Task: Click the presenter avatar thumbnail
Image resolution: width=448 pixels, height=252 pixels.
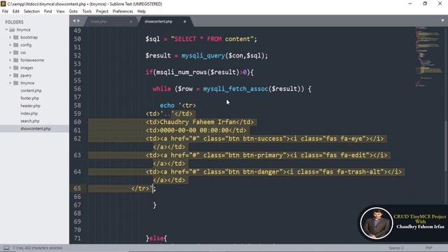Action: (377, 223)
